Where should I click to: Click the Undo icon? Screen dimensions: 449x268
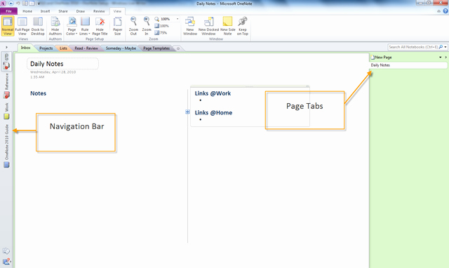(18, 4)
